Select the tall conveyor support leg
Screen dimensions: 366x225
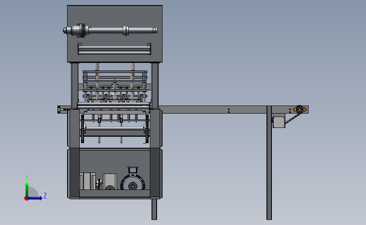click(269, 163)
